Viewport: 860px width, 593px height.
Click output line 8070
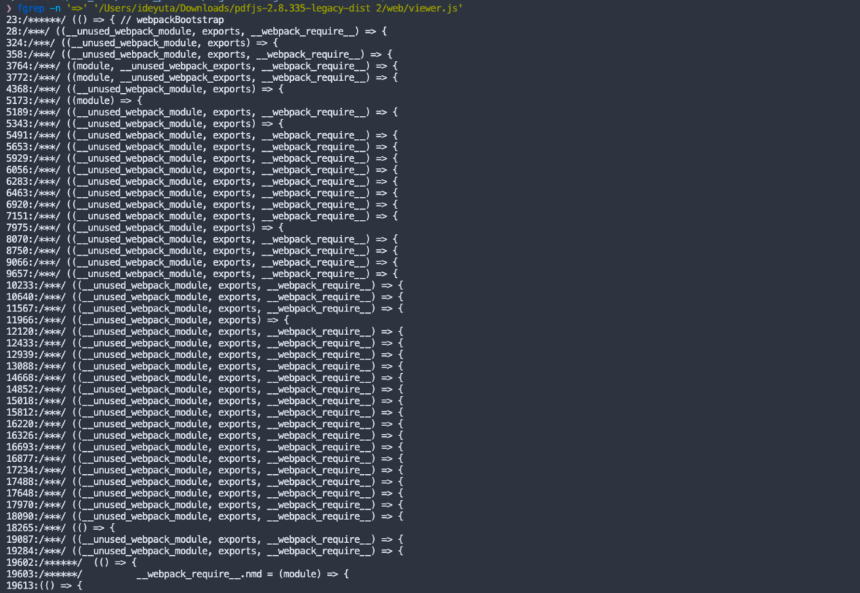(x=202, y=239)
